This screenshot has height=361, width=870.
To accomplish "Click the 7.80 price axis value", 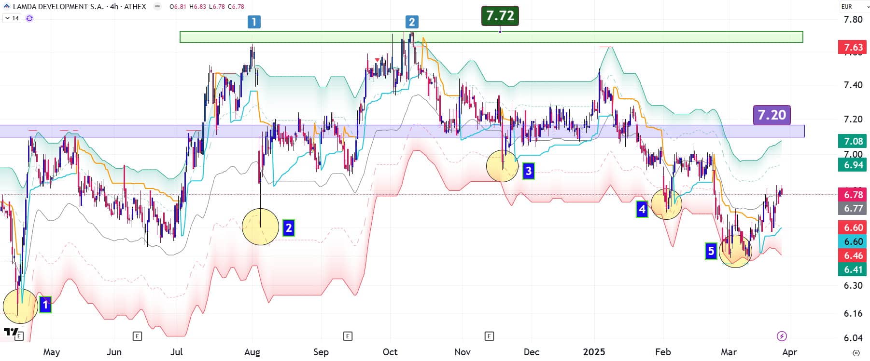I will tap(853, 19).
